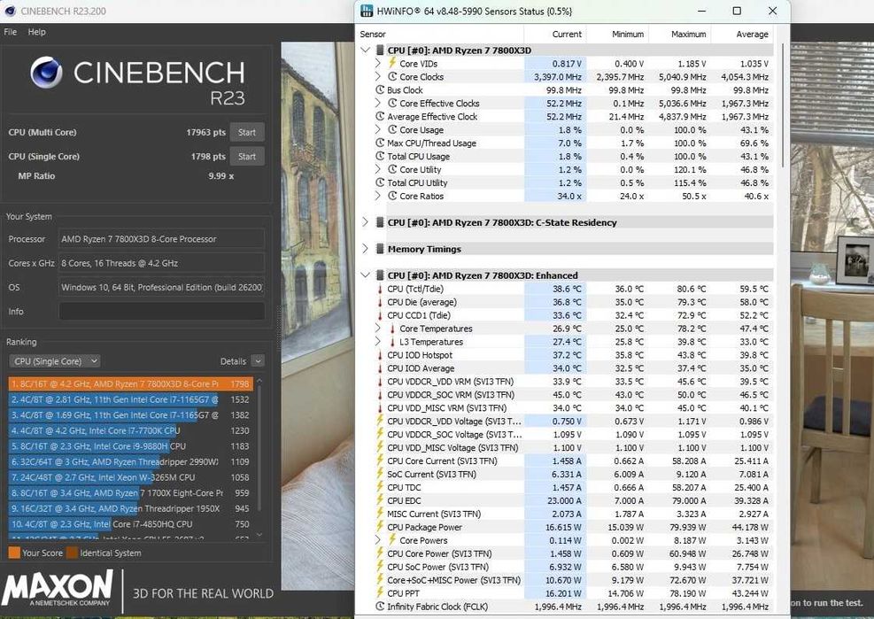Select ranking entry Ryzen 7 7800X3D 1798
This screenshot has height=619, width=874.
pyautogui.click(x=130, y=383)
